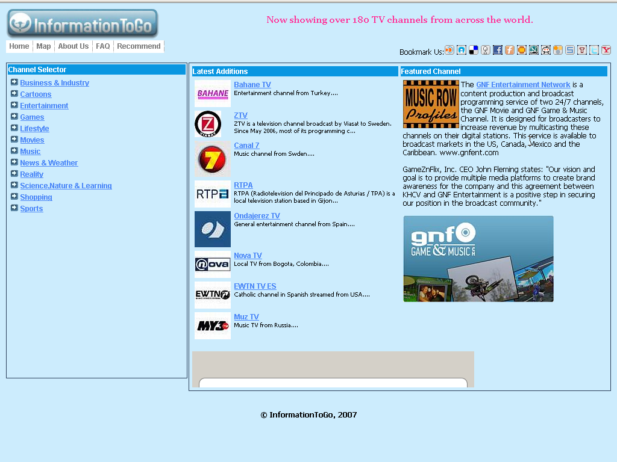Go to the Home page
This screenshot has height=462, width=617.
pos(19,46)
